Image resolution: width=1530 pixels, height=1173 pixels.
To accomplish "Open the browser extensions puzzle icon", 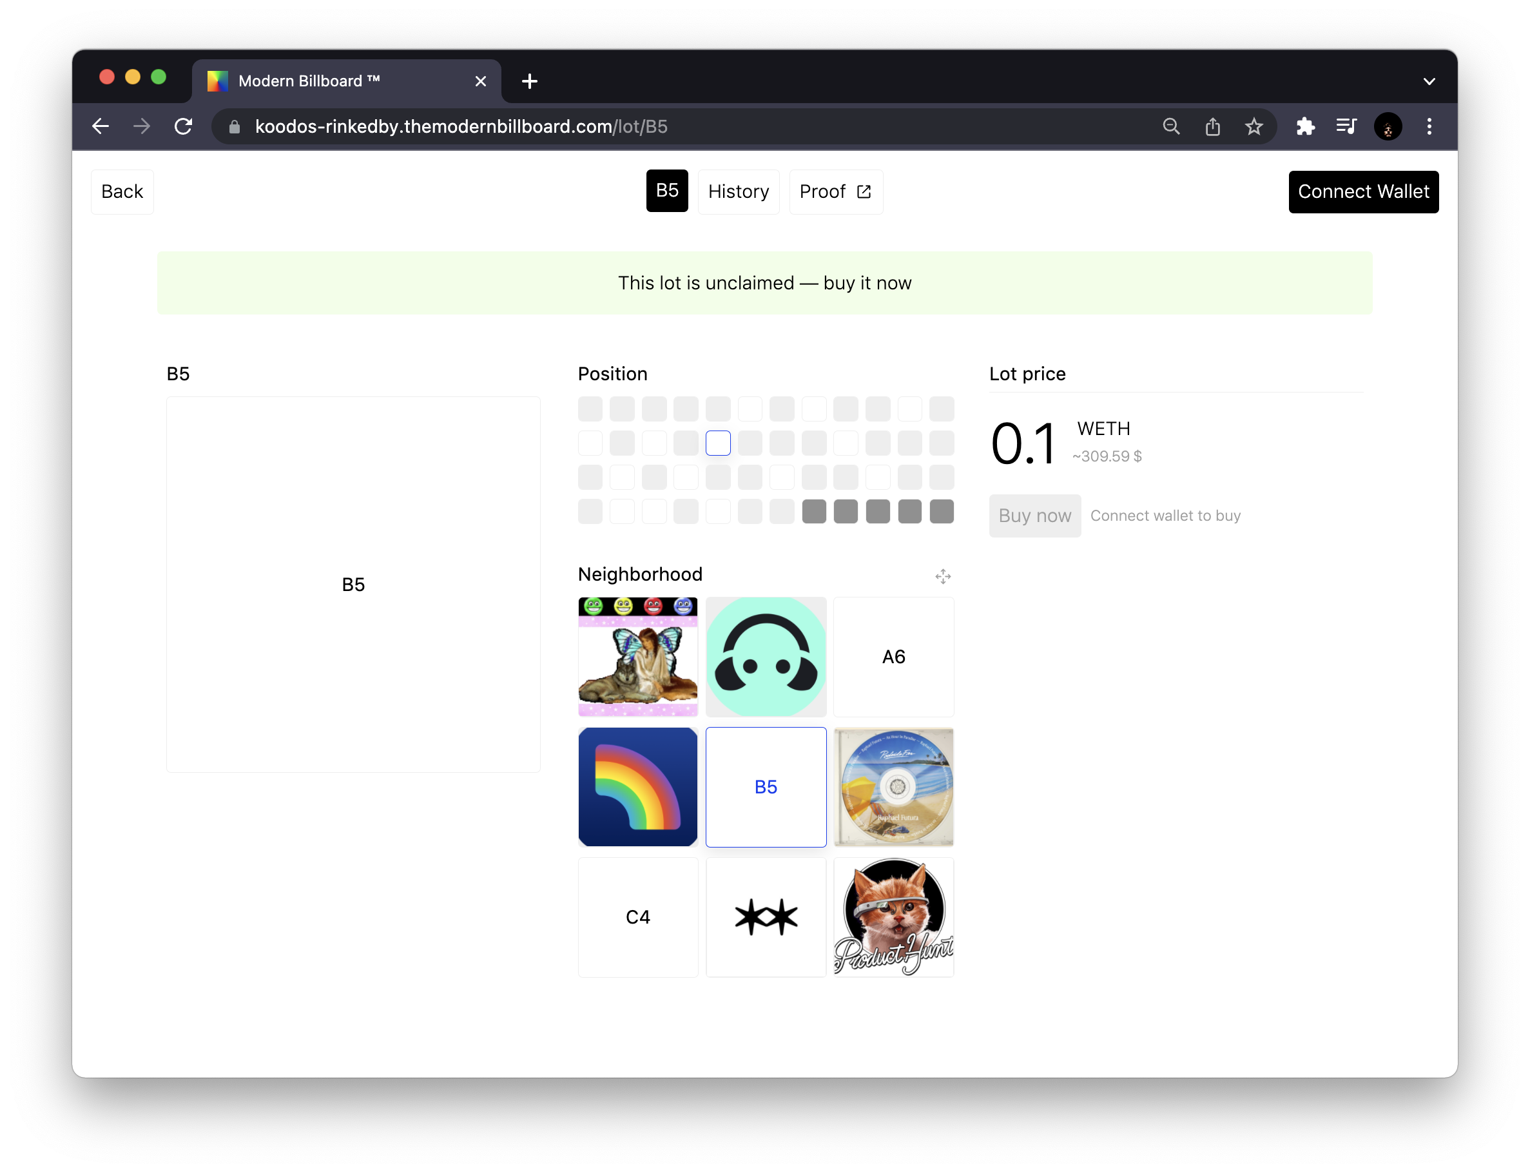I will [x=1305, y=126].
